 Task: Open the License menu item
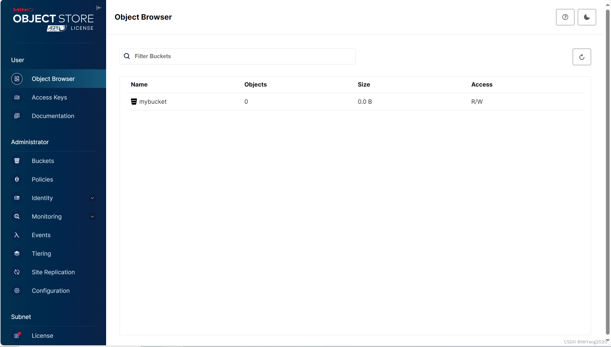click(x=42, y=335)
